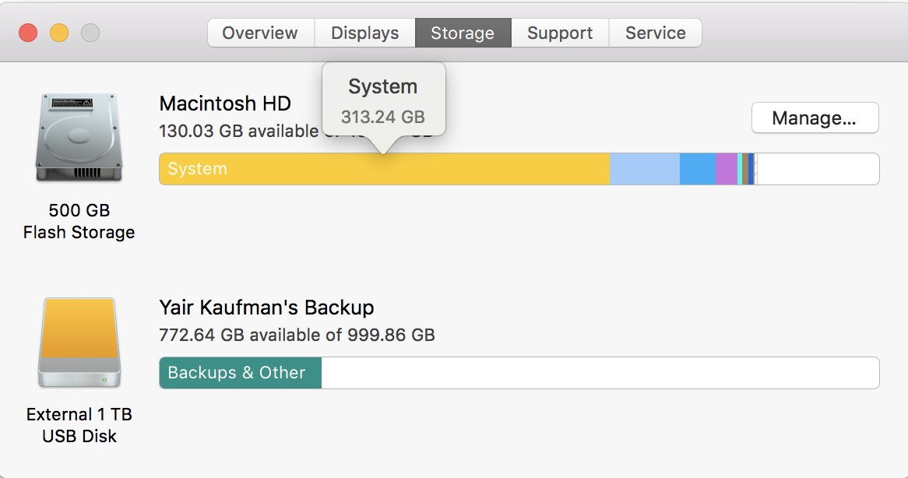The height and width of the screenshot is (478, 908).
Task: Click the yellow external USB disk icon
Action: (x=79, y=343)
